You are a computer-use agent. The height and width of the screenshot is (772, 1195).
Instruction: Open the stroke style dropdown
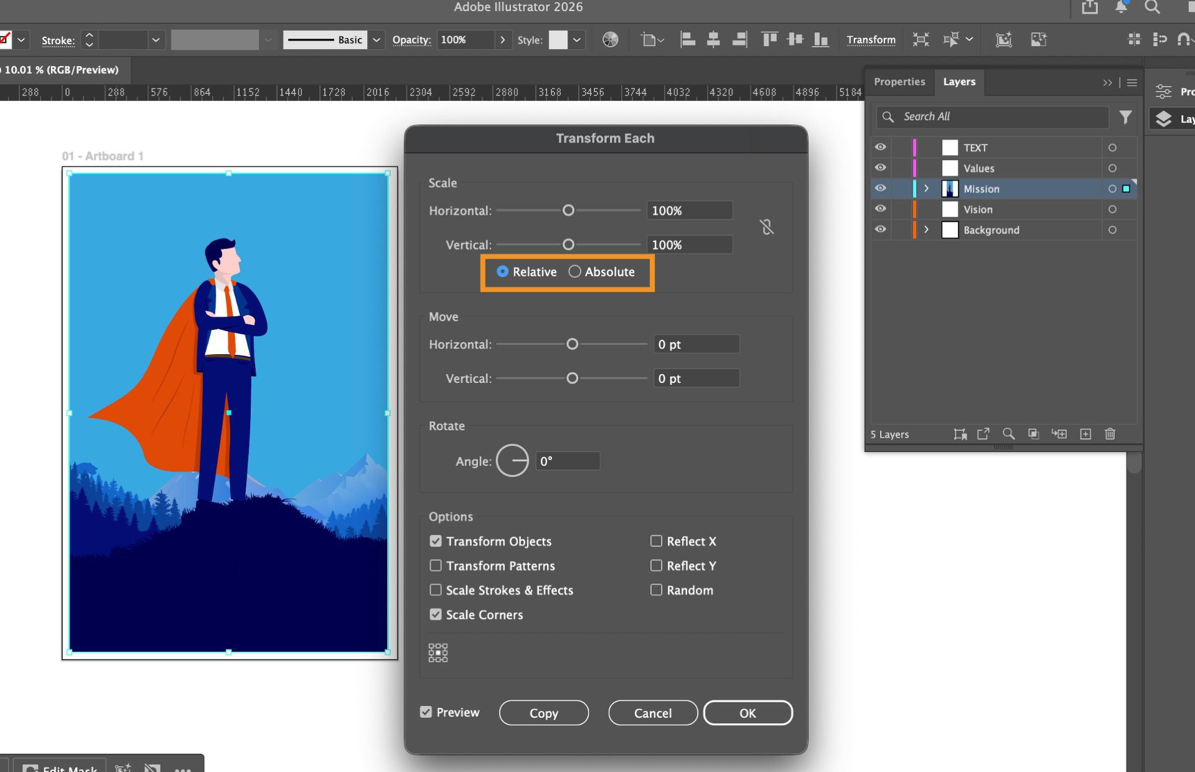point(376,39)
